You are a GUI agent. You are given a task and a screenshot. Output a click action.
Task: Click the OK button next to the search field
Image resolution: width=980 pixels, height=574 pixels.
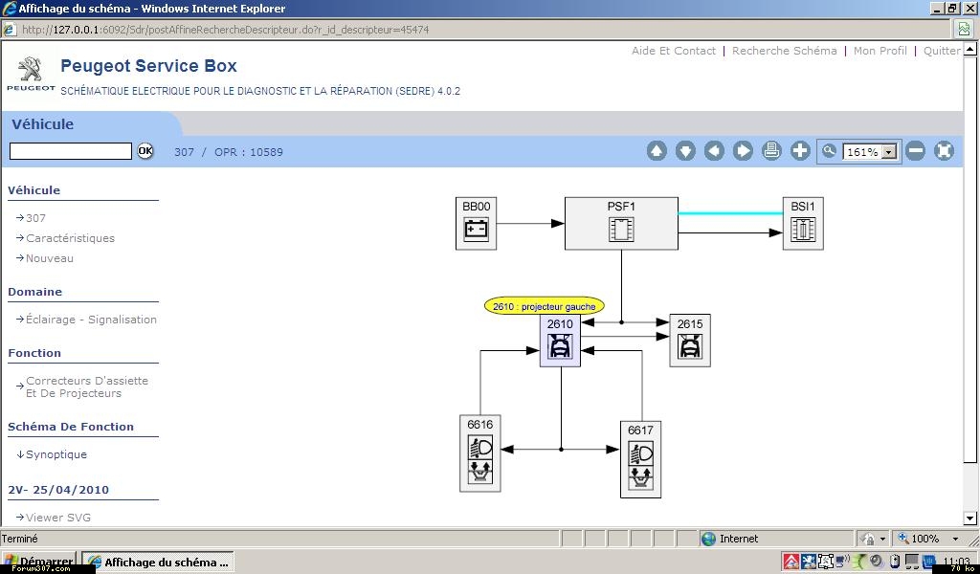(145, 150)
